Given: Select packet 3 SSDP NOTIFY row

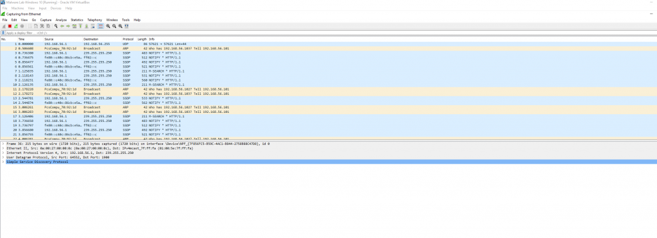Looking at the screenshot, I should coord(328,53).
